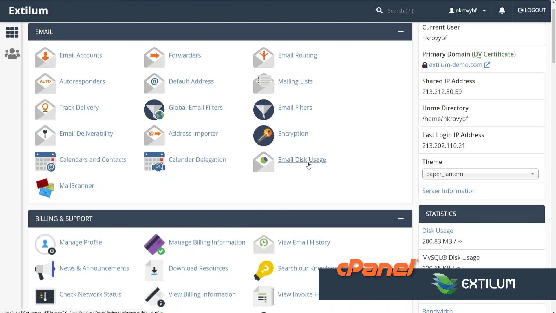This screenshot has height=313, width=556.
Task: Open the Calendars and Contacts icon
Action: [45, 161]
